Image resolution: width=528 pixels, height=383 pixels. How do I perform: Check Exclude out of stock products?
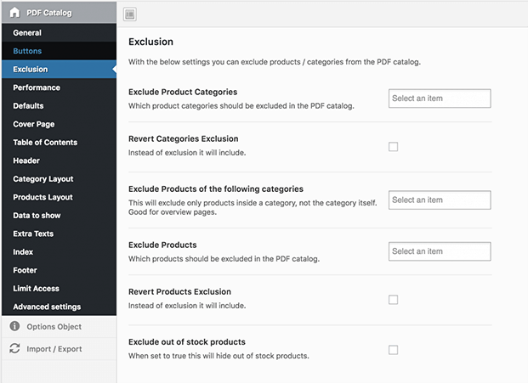point(393,350)
